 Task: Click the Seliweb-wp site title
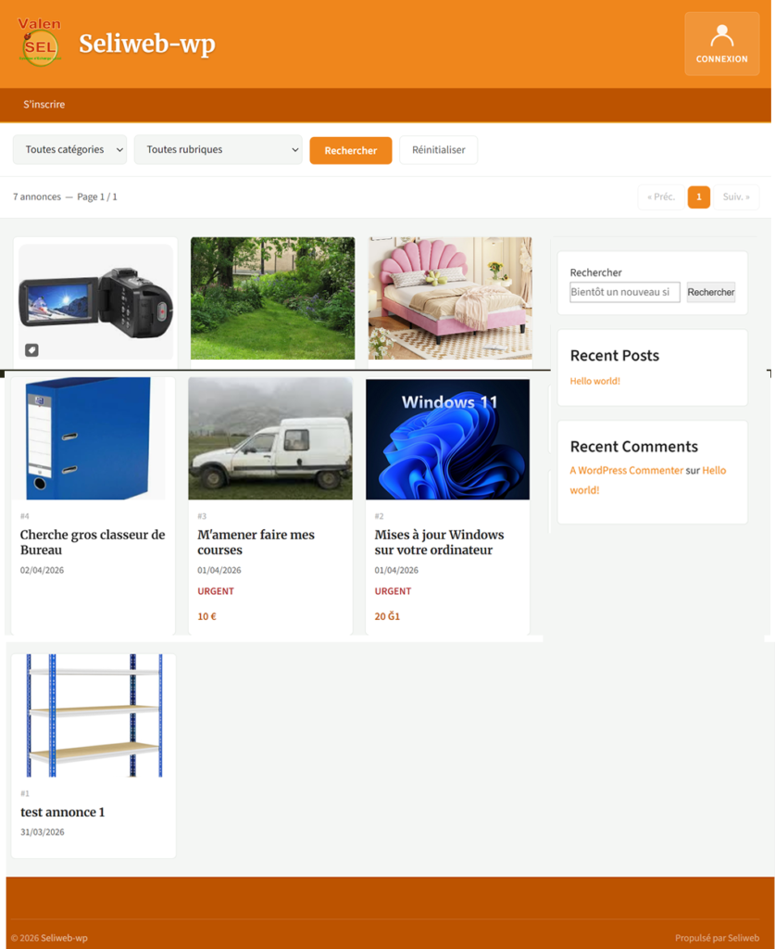146,44
